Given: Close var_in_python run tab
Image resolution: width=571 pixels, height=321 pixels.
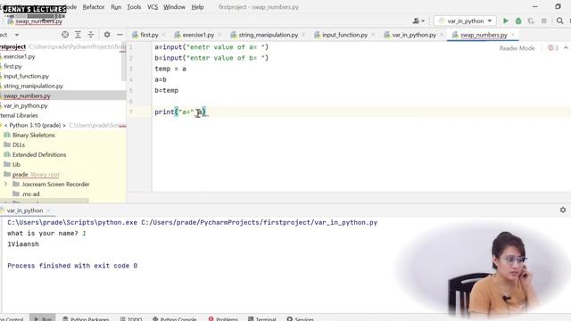Looking at the screenshot, I should coord(48,210).
